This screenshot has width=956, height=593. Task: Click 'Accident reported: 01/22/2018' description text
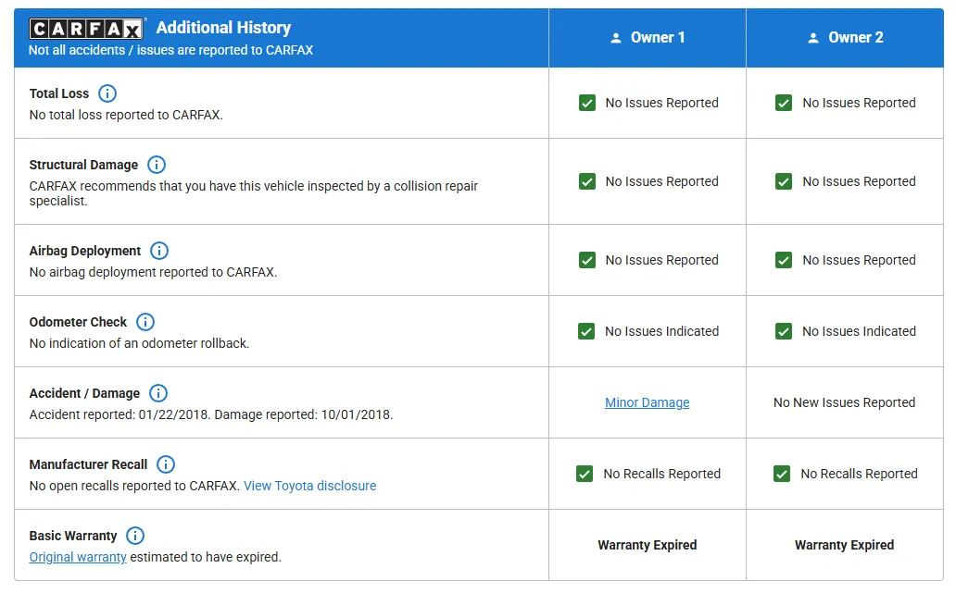click(x=211, y=414)
